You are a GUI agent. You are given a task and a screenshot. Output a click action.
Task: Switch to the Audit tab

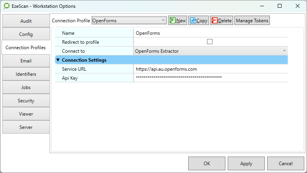coord(26,21)
